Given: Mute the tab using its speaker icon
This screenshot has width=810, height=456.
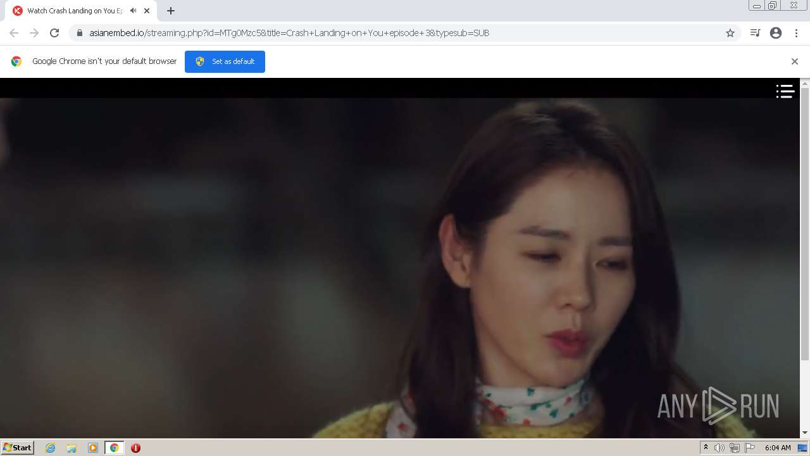Looking at the screenshot, I should [133, 11].
